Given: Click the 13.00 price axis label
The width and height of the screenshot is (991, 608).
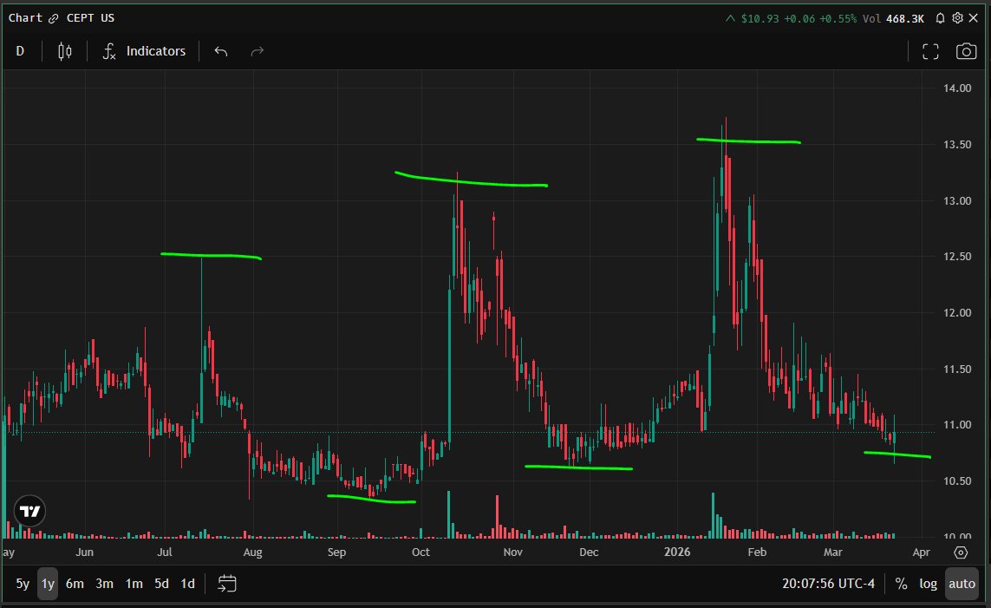Looking at the screenshot, I should point(957,200).
